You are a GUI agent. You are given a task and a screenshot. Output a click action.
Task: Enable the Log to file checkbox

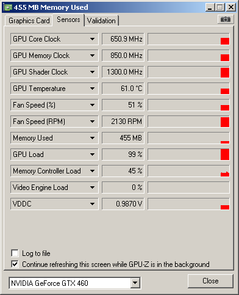tap(15, 253)
